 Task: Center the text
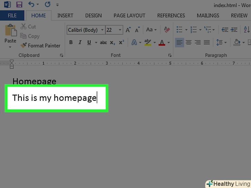[x=189, y=43]
